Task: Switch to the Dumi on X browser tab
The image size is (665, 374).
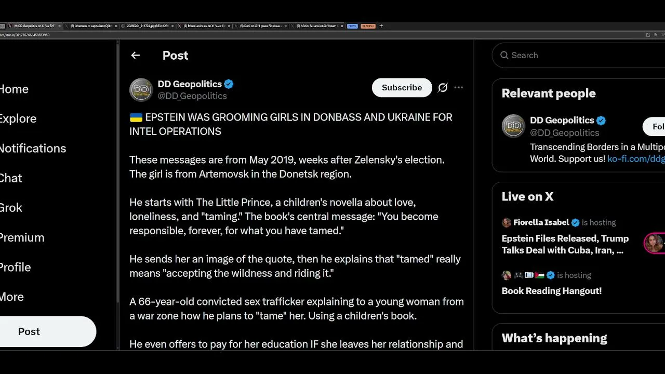Action: [x=260, y=26]
